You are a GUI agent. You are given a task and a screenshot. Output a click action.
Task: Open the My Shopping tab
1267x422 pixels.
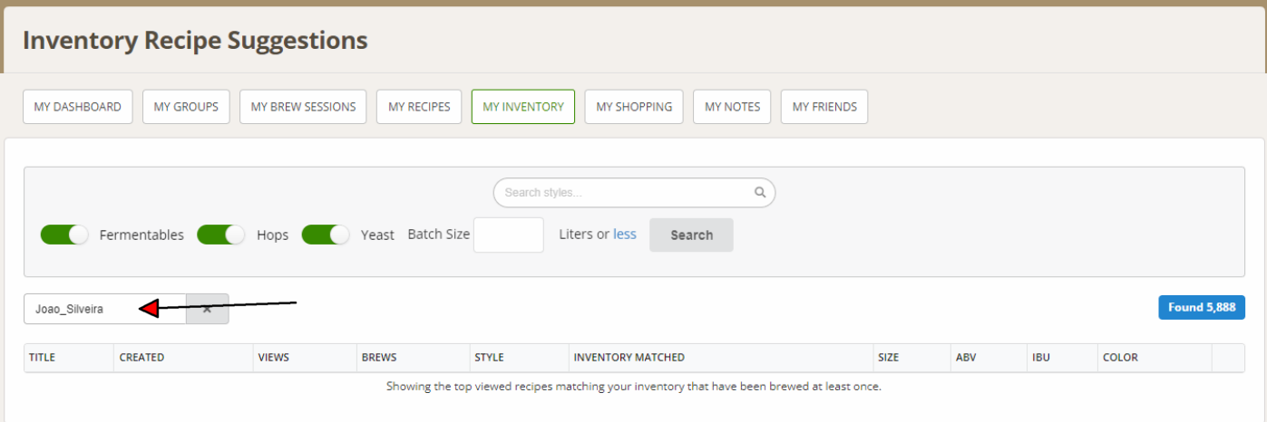coord(634,107)
